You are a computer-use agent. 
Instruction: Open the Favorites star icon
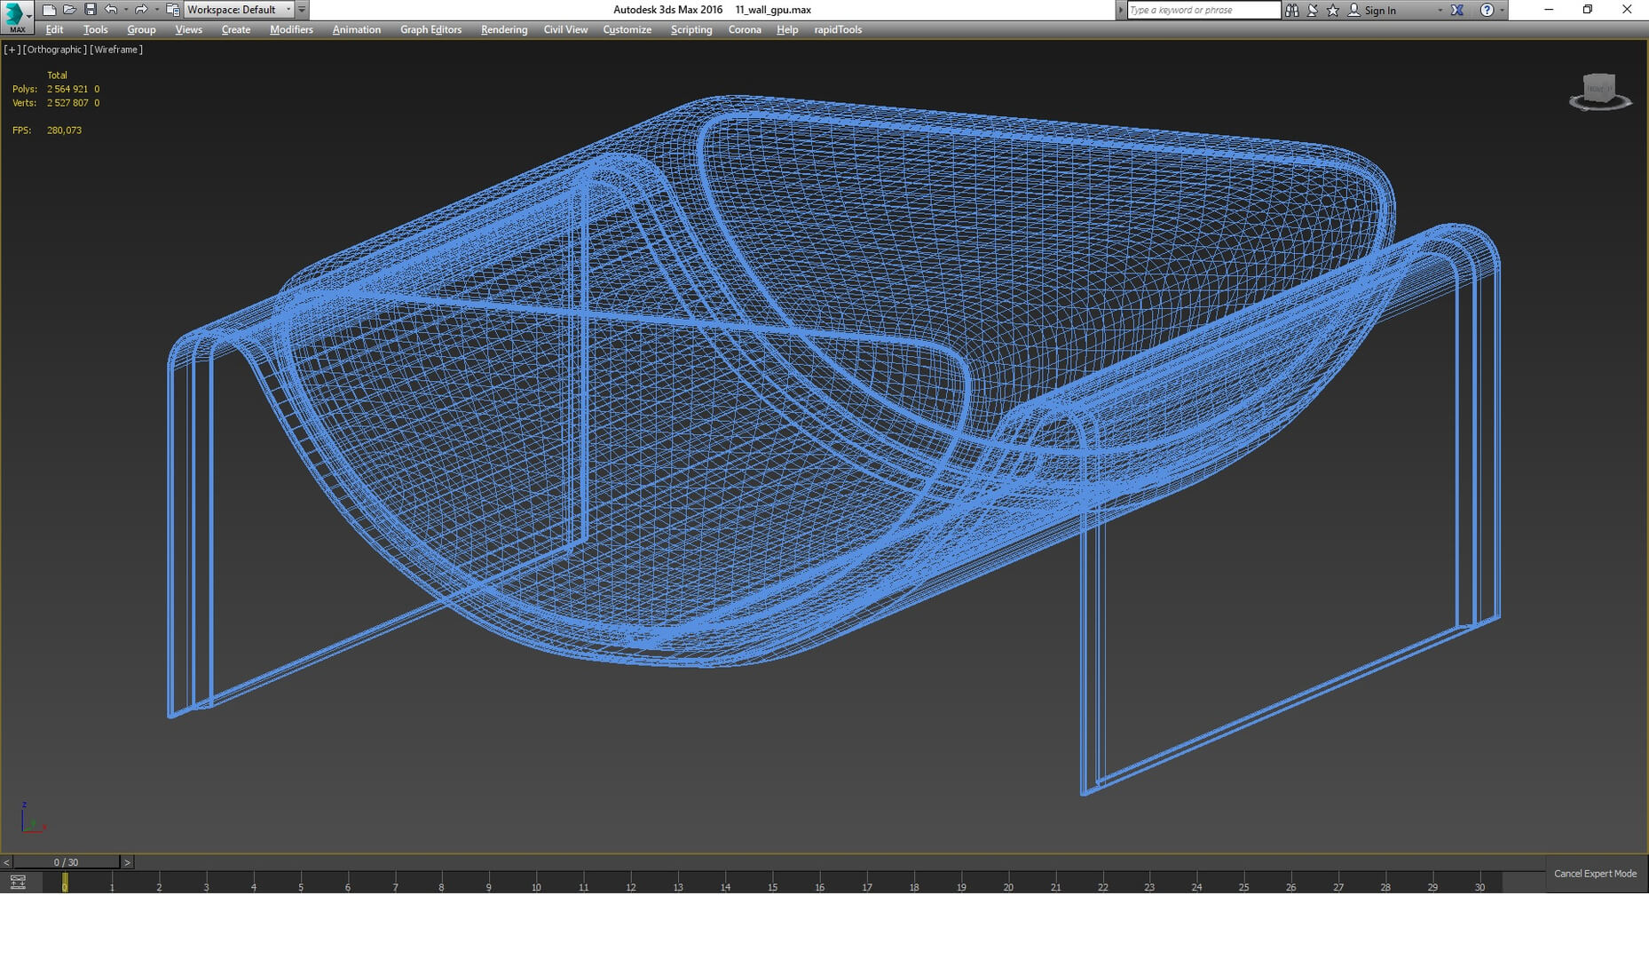1332,11
